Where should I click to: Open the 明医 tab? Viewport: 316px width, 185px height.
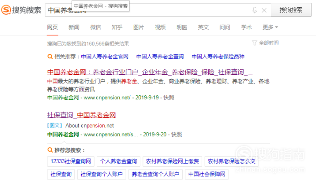pos(182,27)
